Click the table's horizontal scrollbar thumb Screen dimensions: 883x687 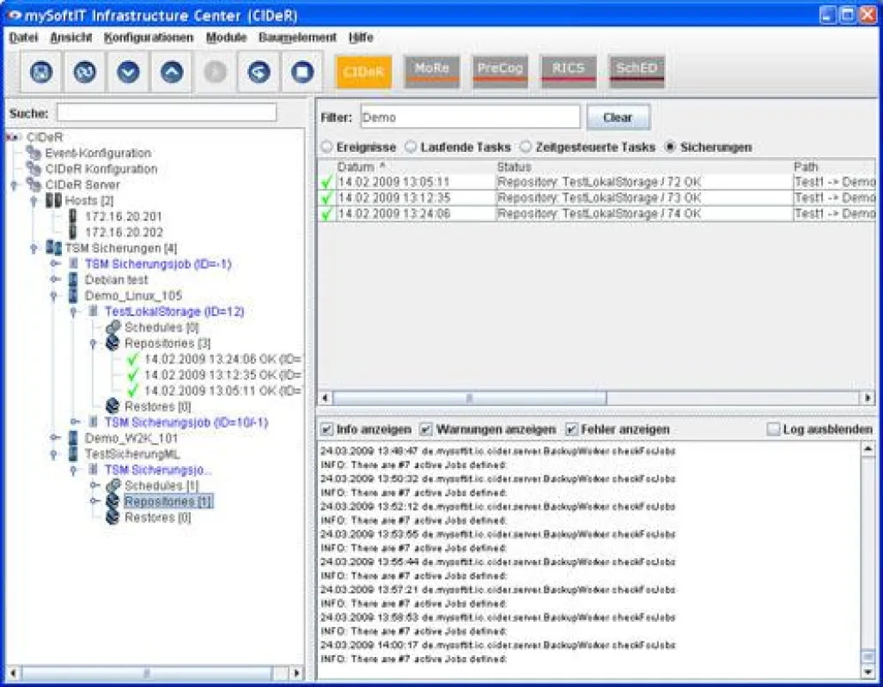click(470, 398)
